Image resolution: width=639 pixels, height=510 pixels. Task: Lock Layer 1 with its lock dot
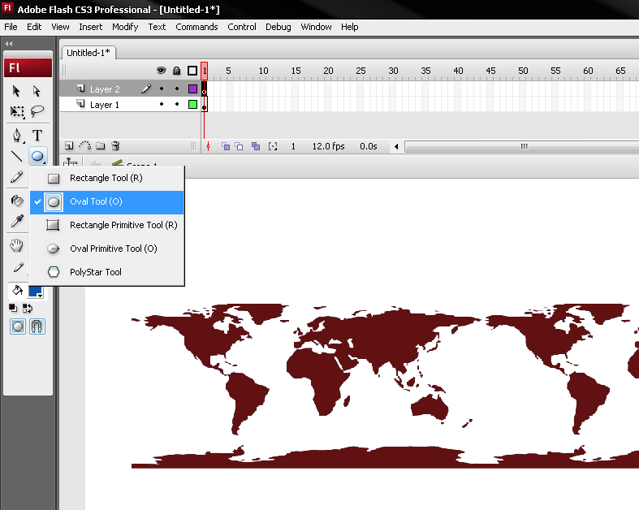click(x=177, y=104)
